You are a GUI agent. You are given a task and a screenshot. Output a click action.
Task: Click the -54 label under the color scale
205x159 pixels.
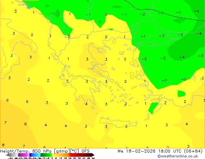click(x=10, y=158)
